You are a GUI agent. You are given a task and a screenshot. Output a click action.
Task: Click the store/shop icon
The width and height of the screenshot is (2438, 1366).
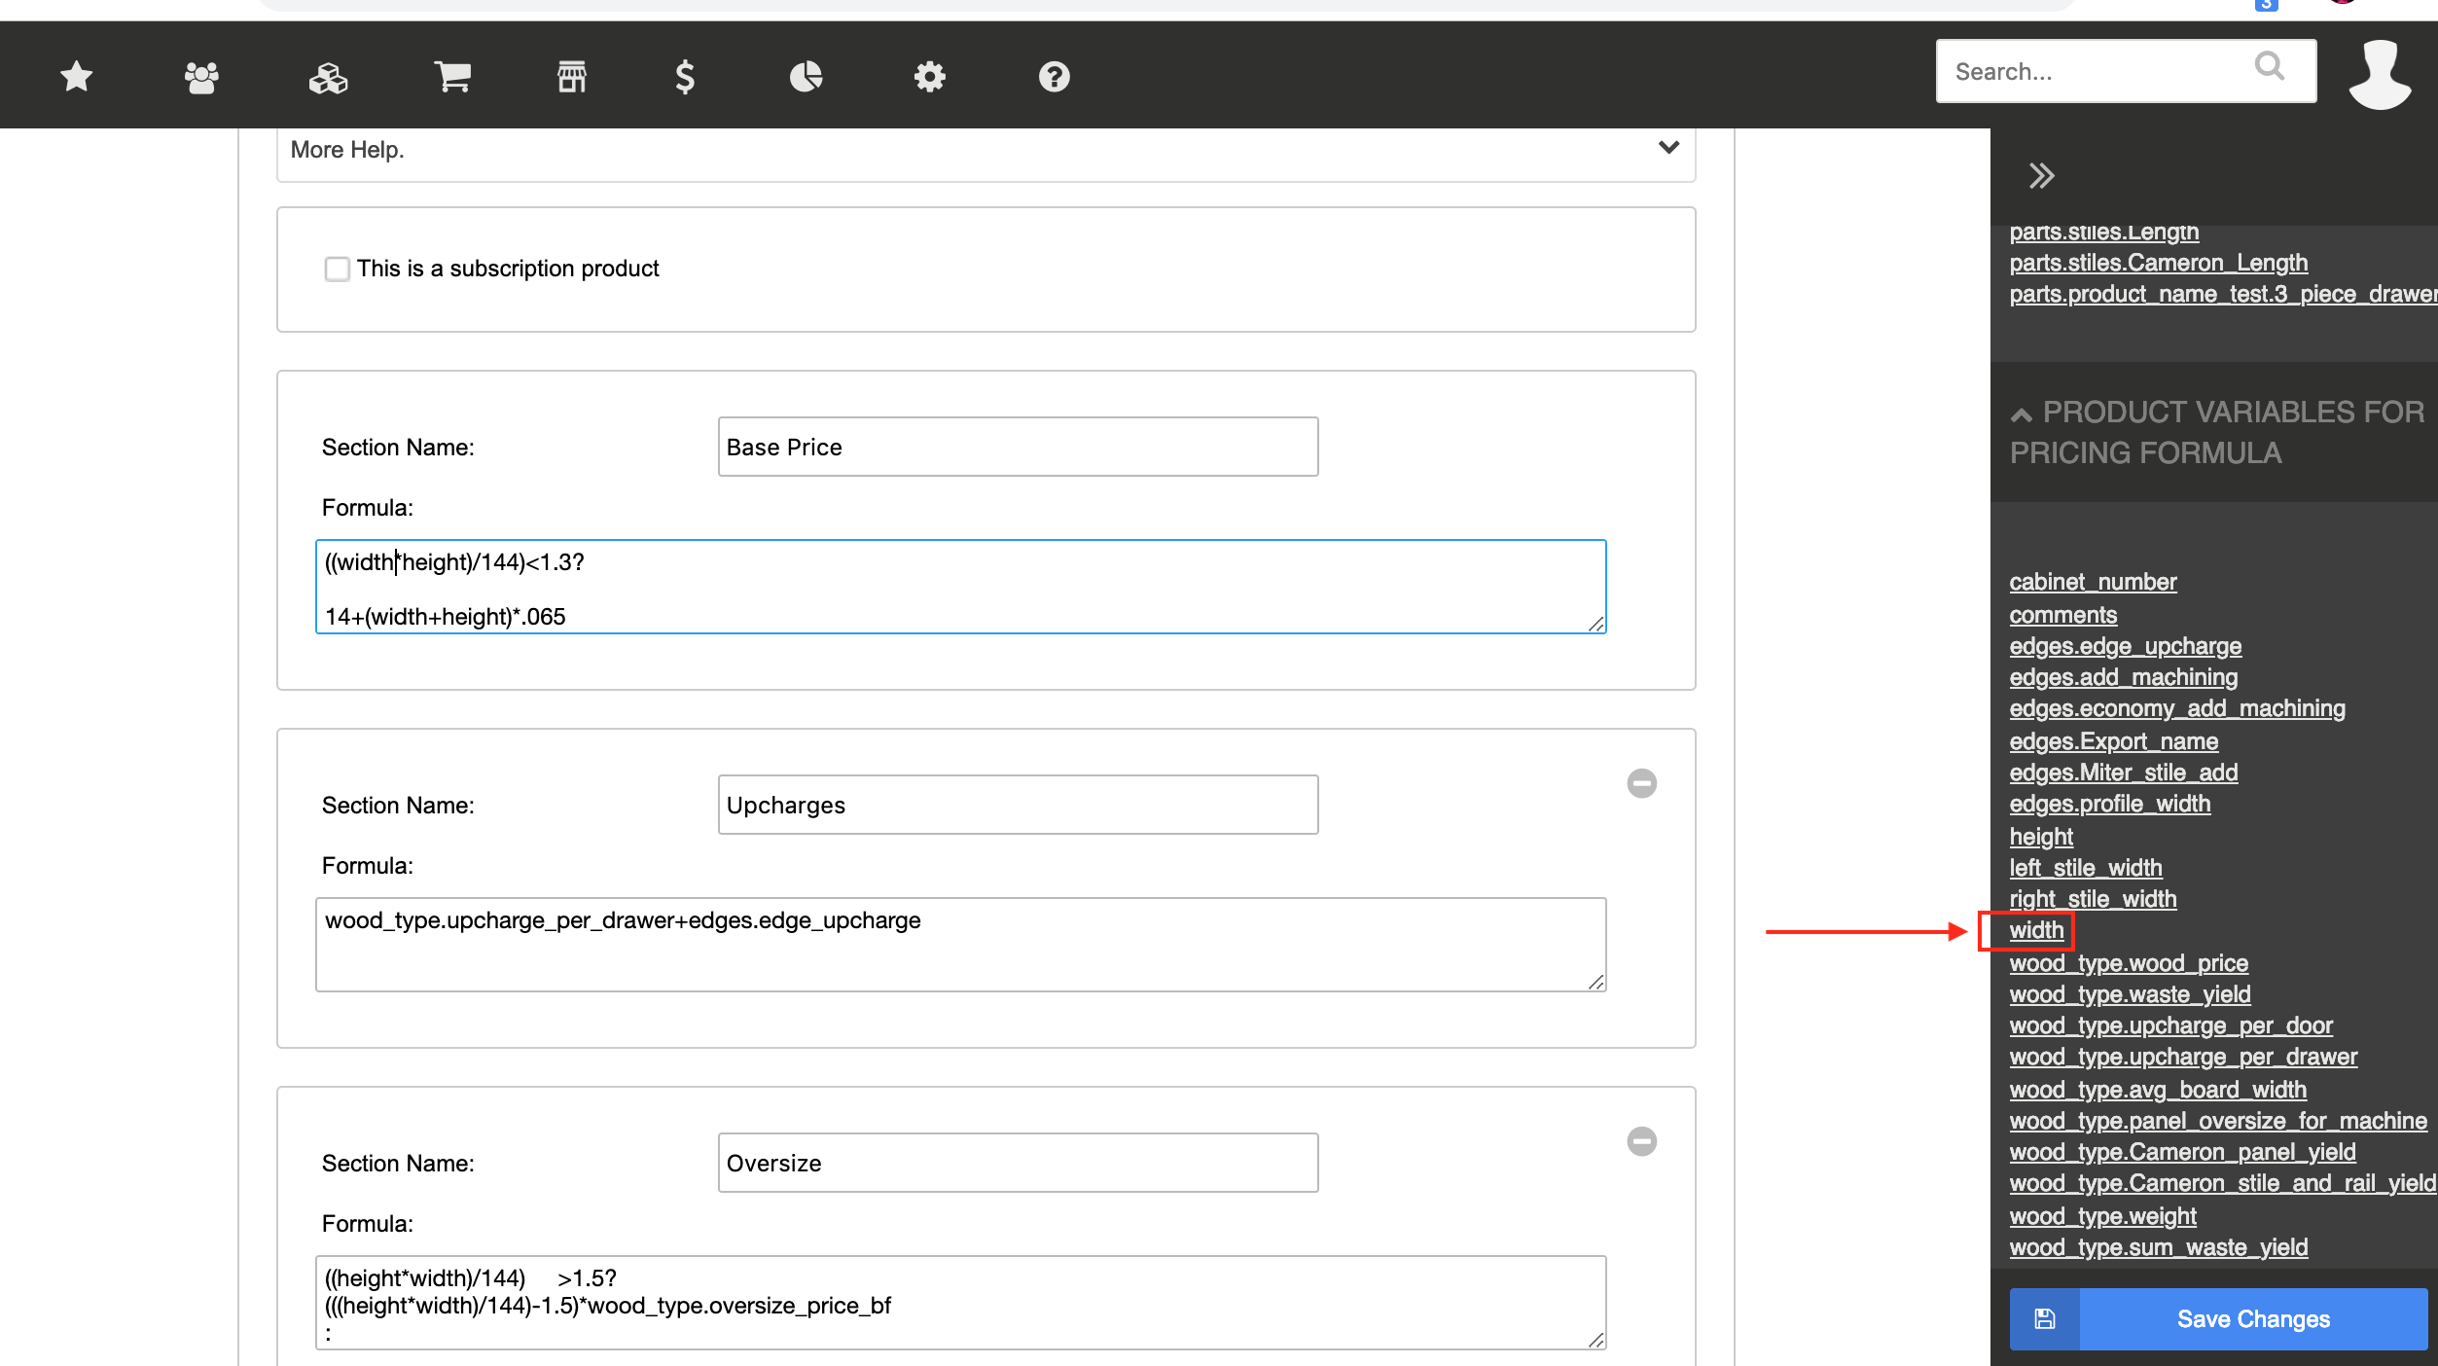point(571,75)
